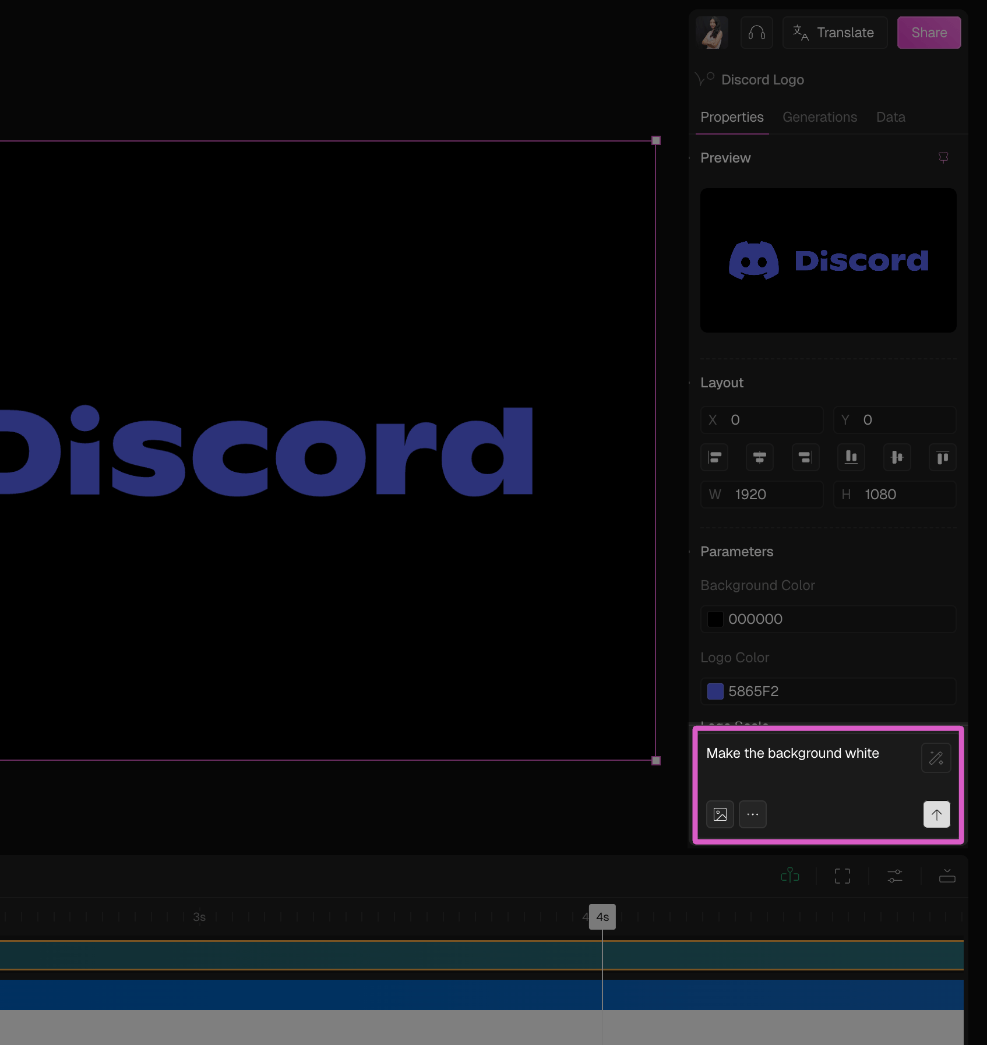Image resolution: width=987 pixels, height=1045 pixels.
Task: Click the Translate button
Action: tap(835, 33)
